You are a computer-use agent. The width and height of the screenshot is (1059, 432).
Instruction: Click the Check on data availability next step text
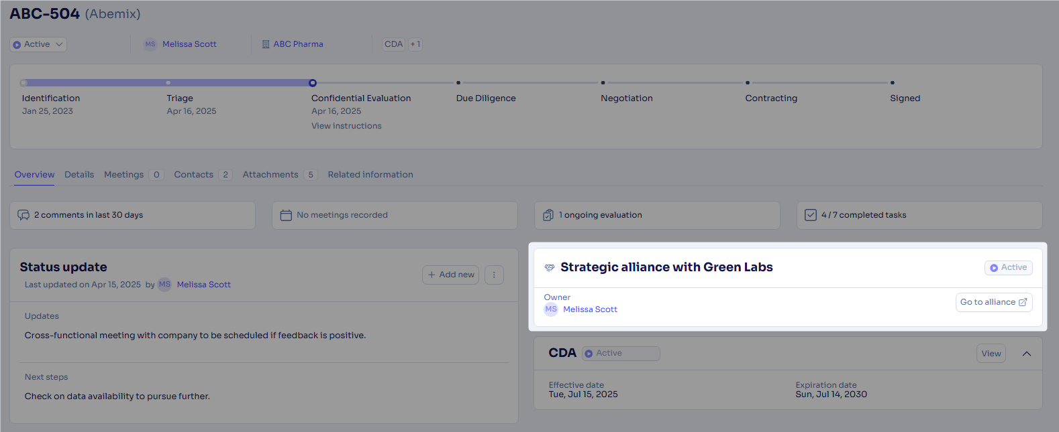117,397
